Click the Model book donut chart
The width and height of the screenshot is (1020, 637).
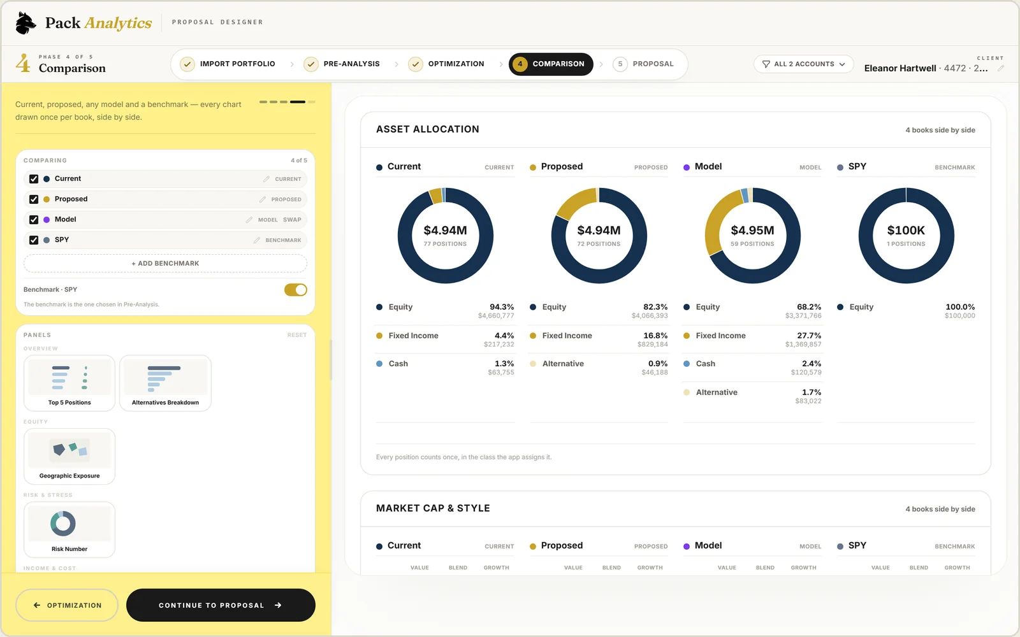tap(752, 236)
